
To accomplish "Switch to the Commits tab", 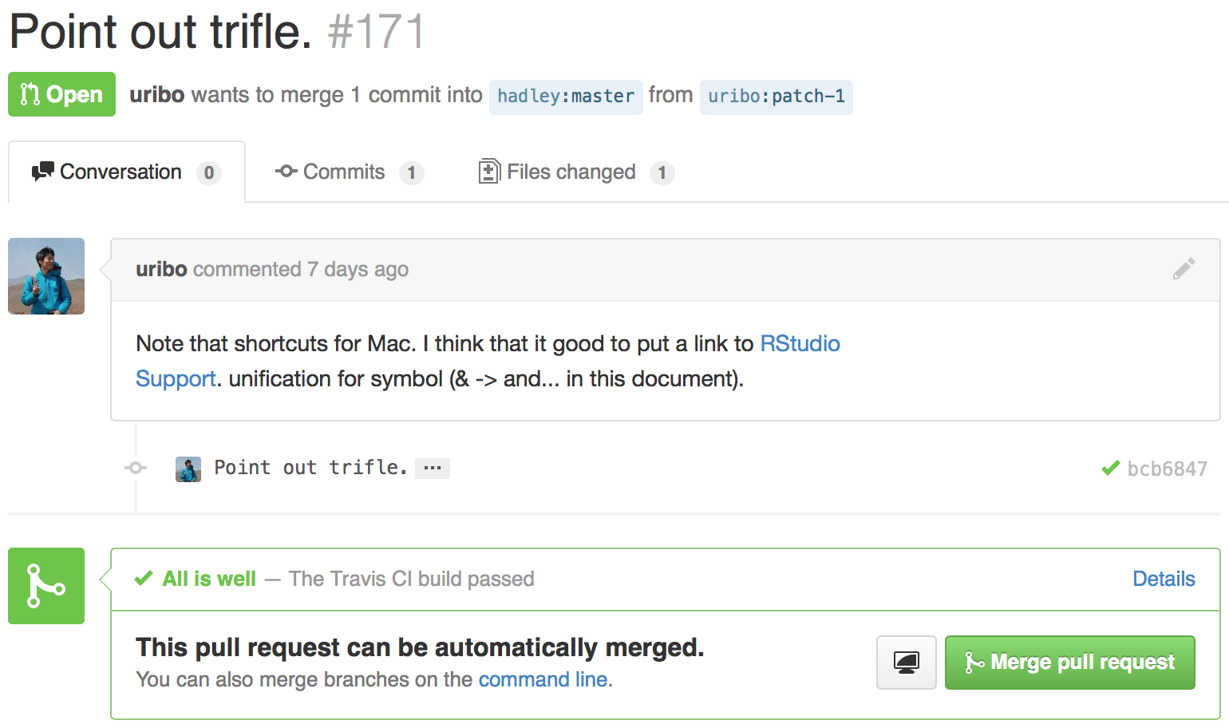I will (x=349, y=172).
